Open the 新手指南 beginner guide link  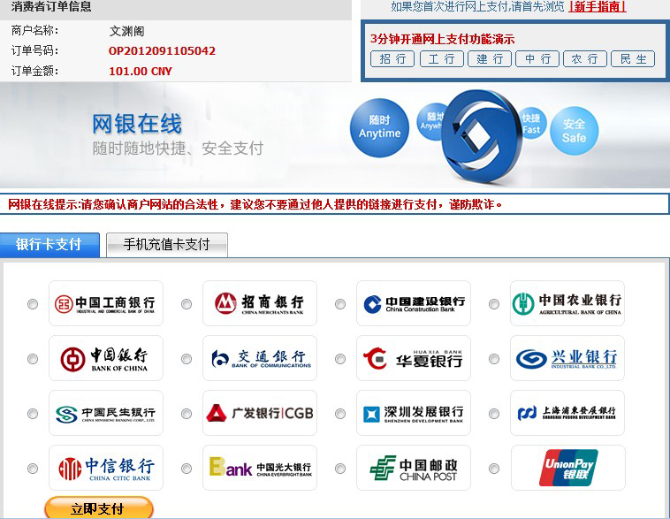click(x=598, y=7)
